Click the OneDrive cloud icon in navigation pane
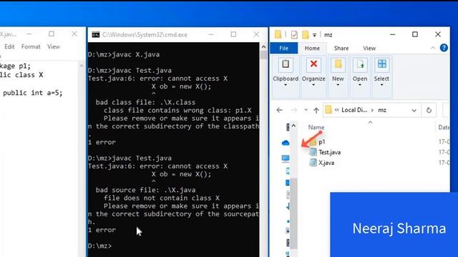Image resolution: width=458 pixels, height=257 pixels. (286, 143)
